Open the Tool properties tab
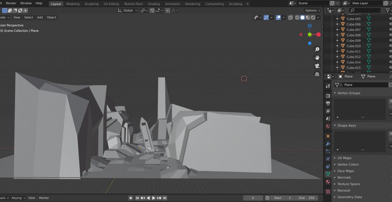 (x=328, y=86)
